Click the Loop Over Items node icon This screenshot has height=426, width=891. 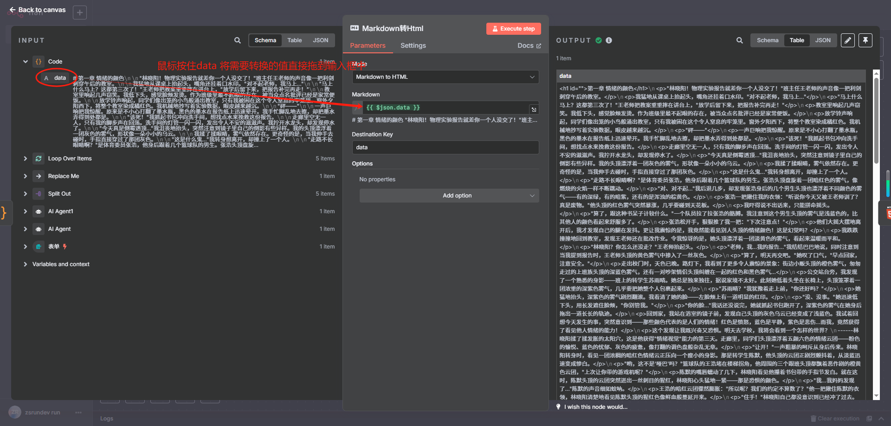click(38, 159)
